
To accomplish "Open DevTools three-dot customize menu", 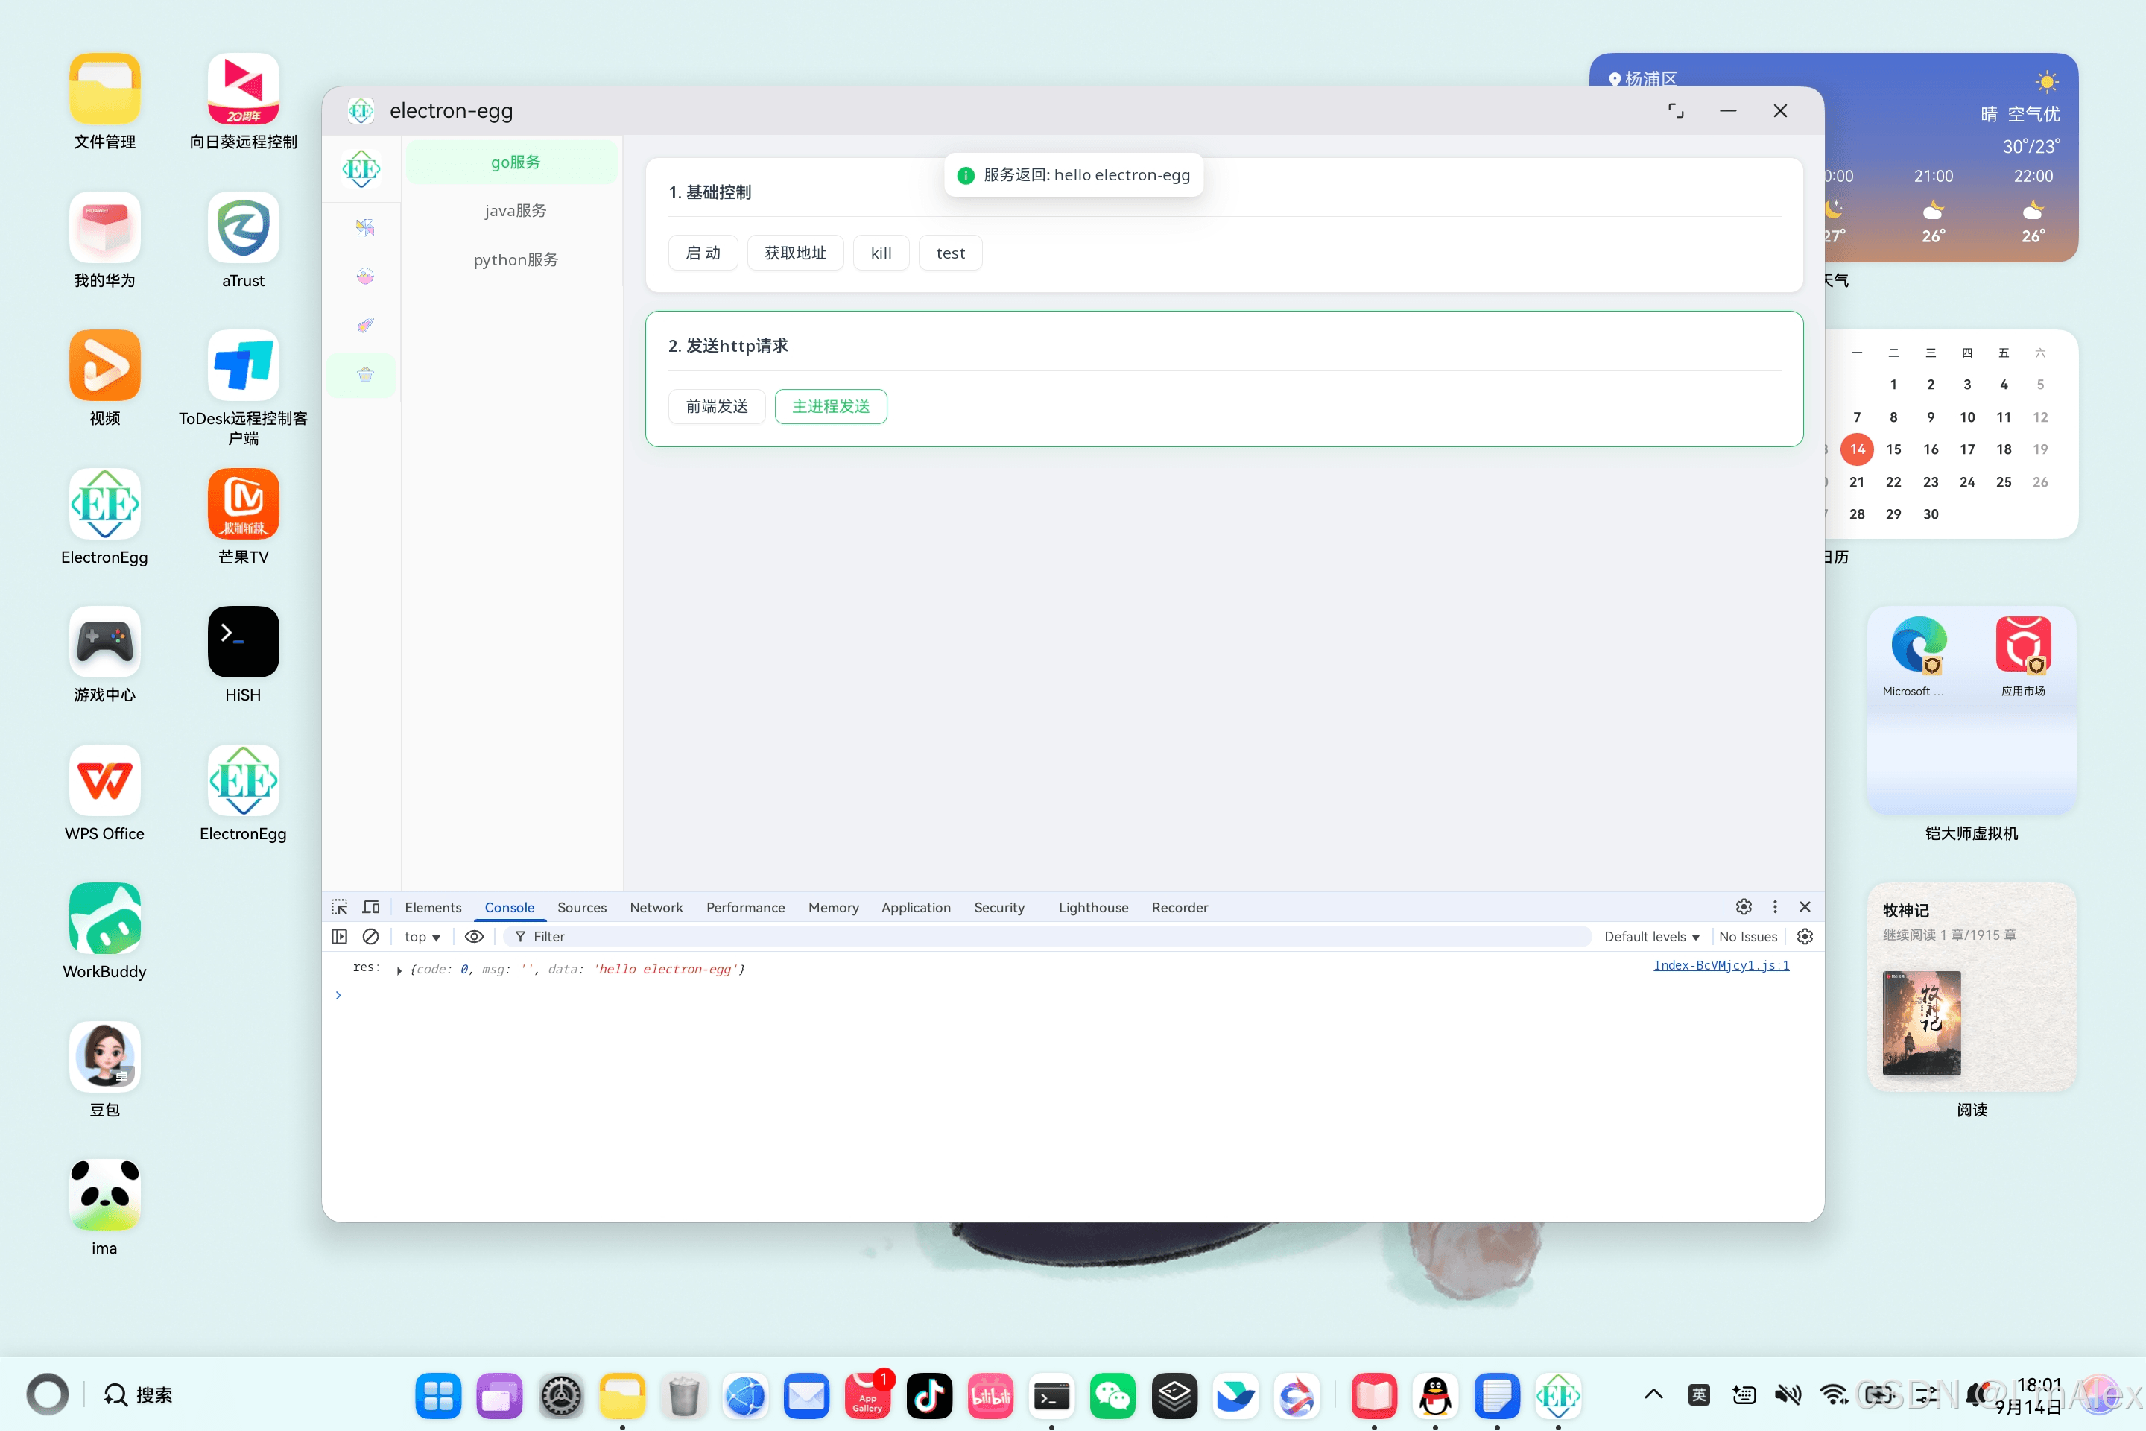I will pyautogui.click(x=1775, y=906).
